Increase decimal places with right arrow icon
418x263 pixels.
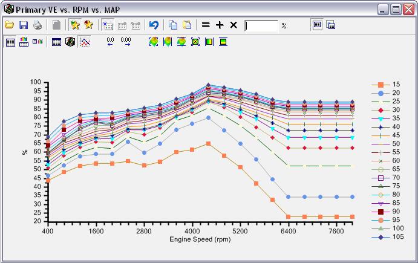pyautogui.click(x=126, y=42)
